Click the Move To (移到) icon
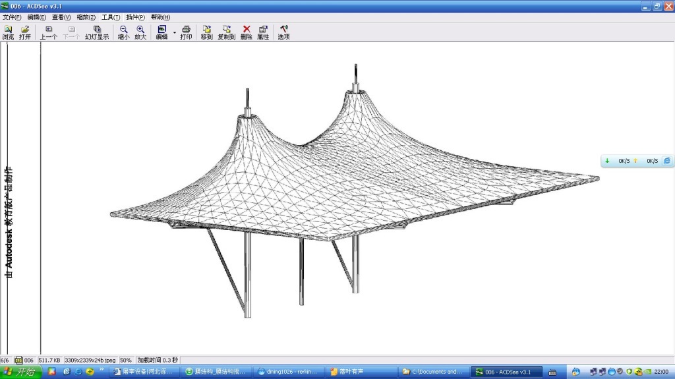Viewport: 675px width, 379px height. [x=206, y=32]
